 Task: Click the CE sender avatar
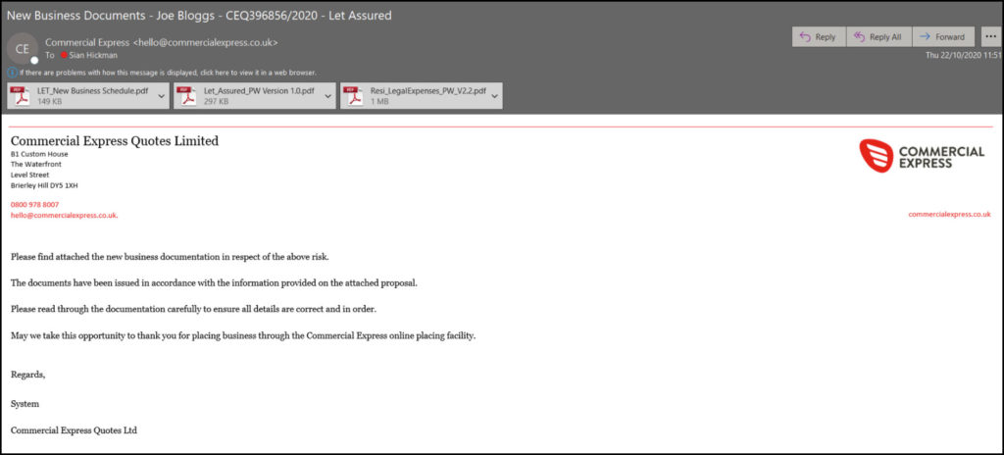coord(22,48)
